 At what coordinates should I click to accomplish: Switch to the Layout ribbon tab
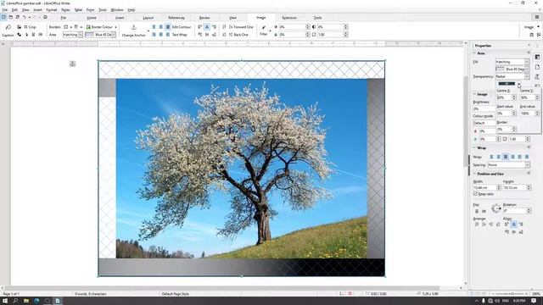click(x=148, y=18)
